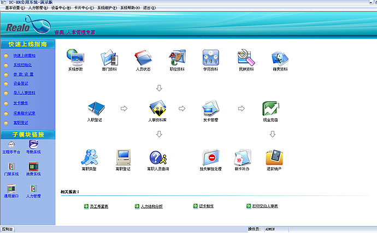Viewport: 377px width, 233px height.
Task: Open the 设备中心(M) menu
Action: tap(61, 8)
